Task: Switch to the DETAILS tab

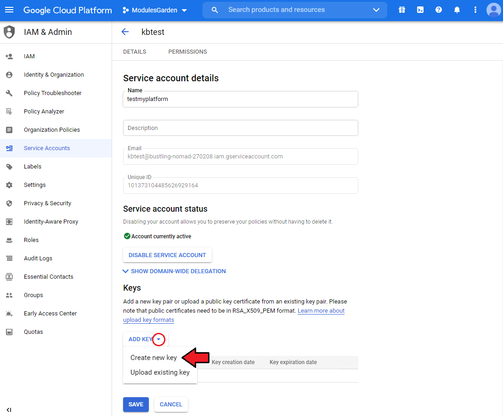Action: point(135,51)
